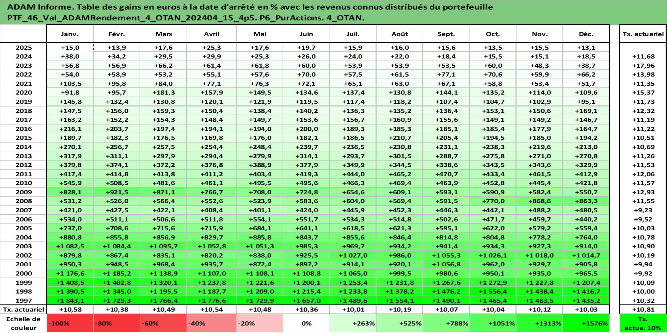This screenshot has height=333, width=667.
Task: Select the Févr. column header
Action: (x=117, y=34)
